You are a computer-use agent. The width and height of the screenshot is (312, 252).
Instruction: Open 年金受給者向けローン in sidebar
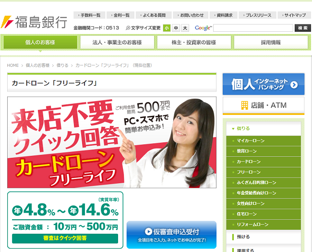(264, 193)
